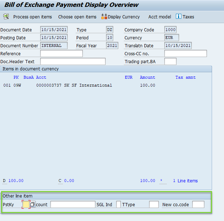The image size is (224, 221).
Task: Click 'Items in document currency' header
Action: click(x=30, y=69)
